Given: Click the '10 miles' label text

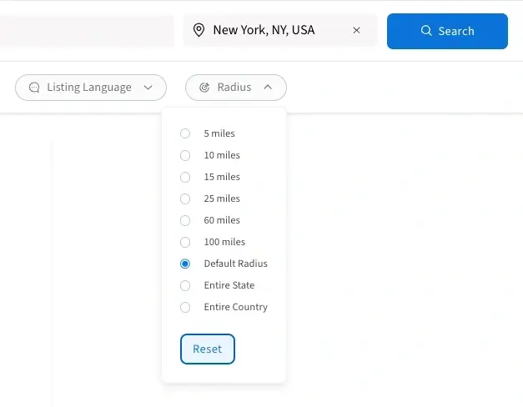Looking at the screenshot, I should (x=222, y=155).
